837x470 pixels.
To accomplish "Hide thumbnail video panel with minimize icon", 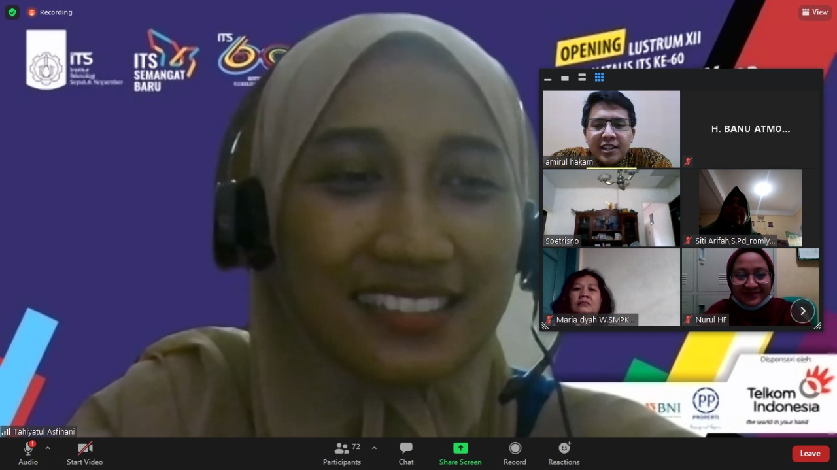I will tap(548, 78).
